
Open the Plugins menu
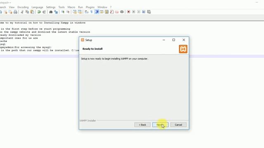[90, 7]
